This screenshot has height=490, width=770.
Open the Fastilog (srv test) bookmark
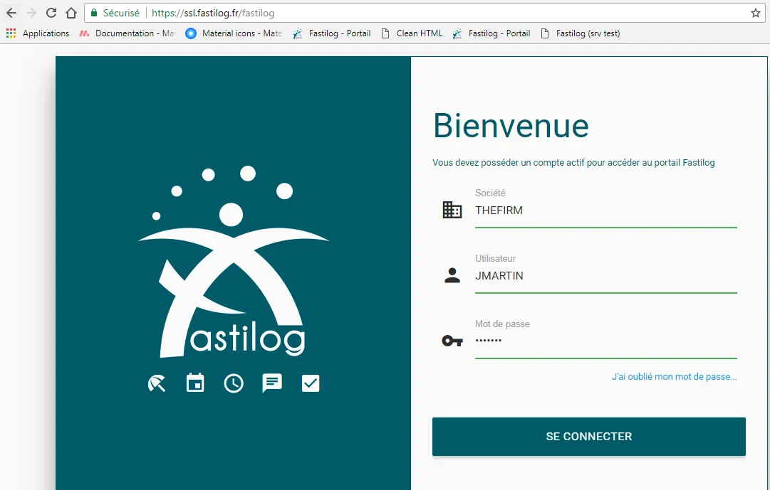tap(580, 33)
